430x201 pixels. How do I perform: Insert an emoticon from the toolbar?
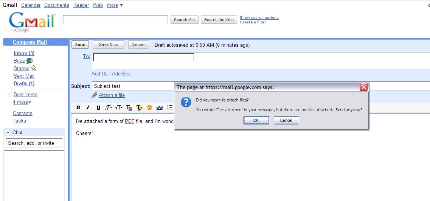point(149,107)
